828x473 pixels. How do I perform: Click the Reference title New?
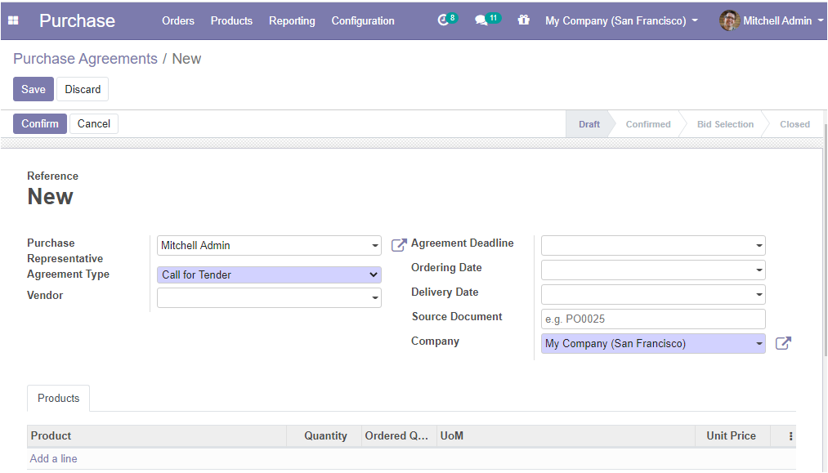pyautogui.click(x=50, y=197)
